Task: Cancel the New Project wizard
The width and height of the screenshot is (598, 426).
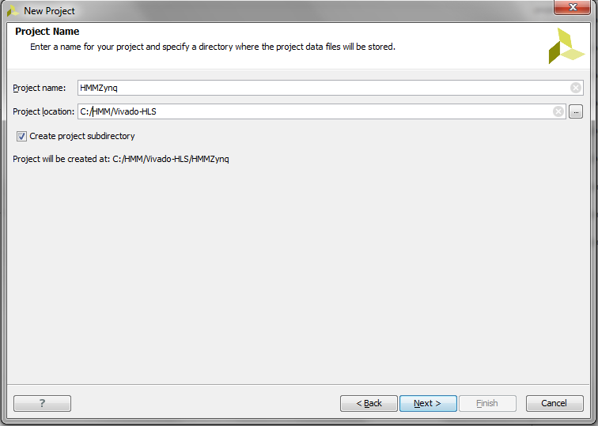Action: [554, 403]
